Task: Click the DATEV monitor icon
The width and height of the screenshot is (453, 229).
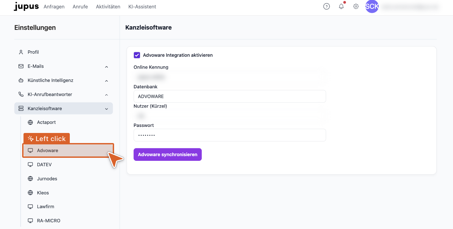Action: coord(31,165)
